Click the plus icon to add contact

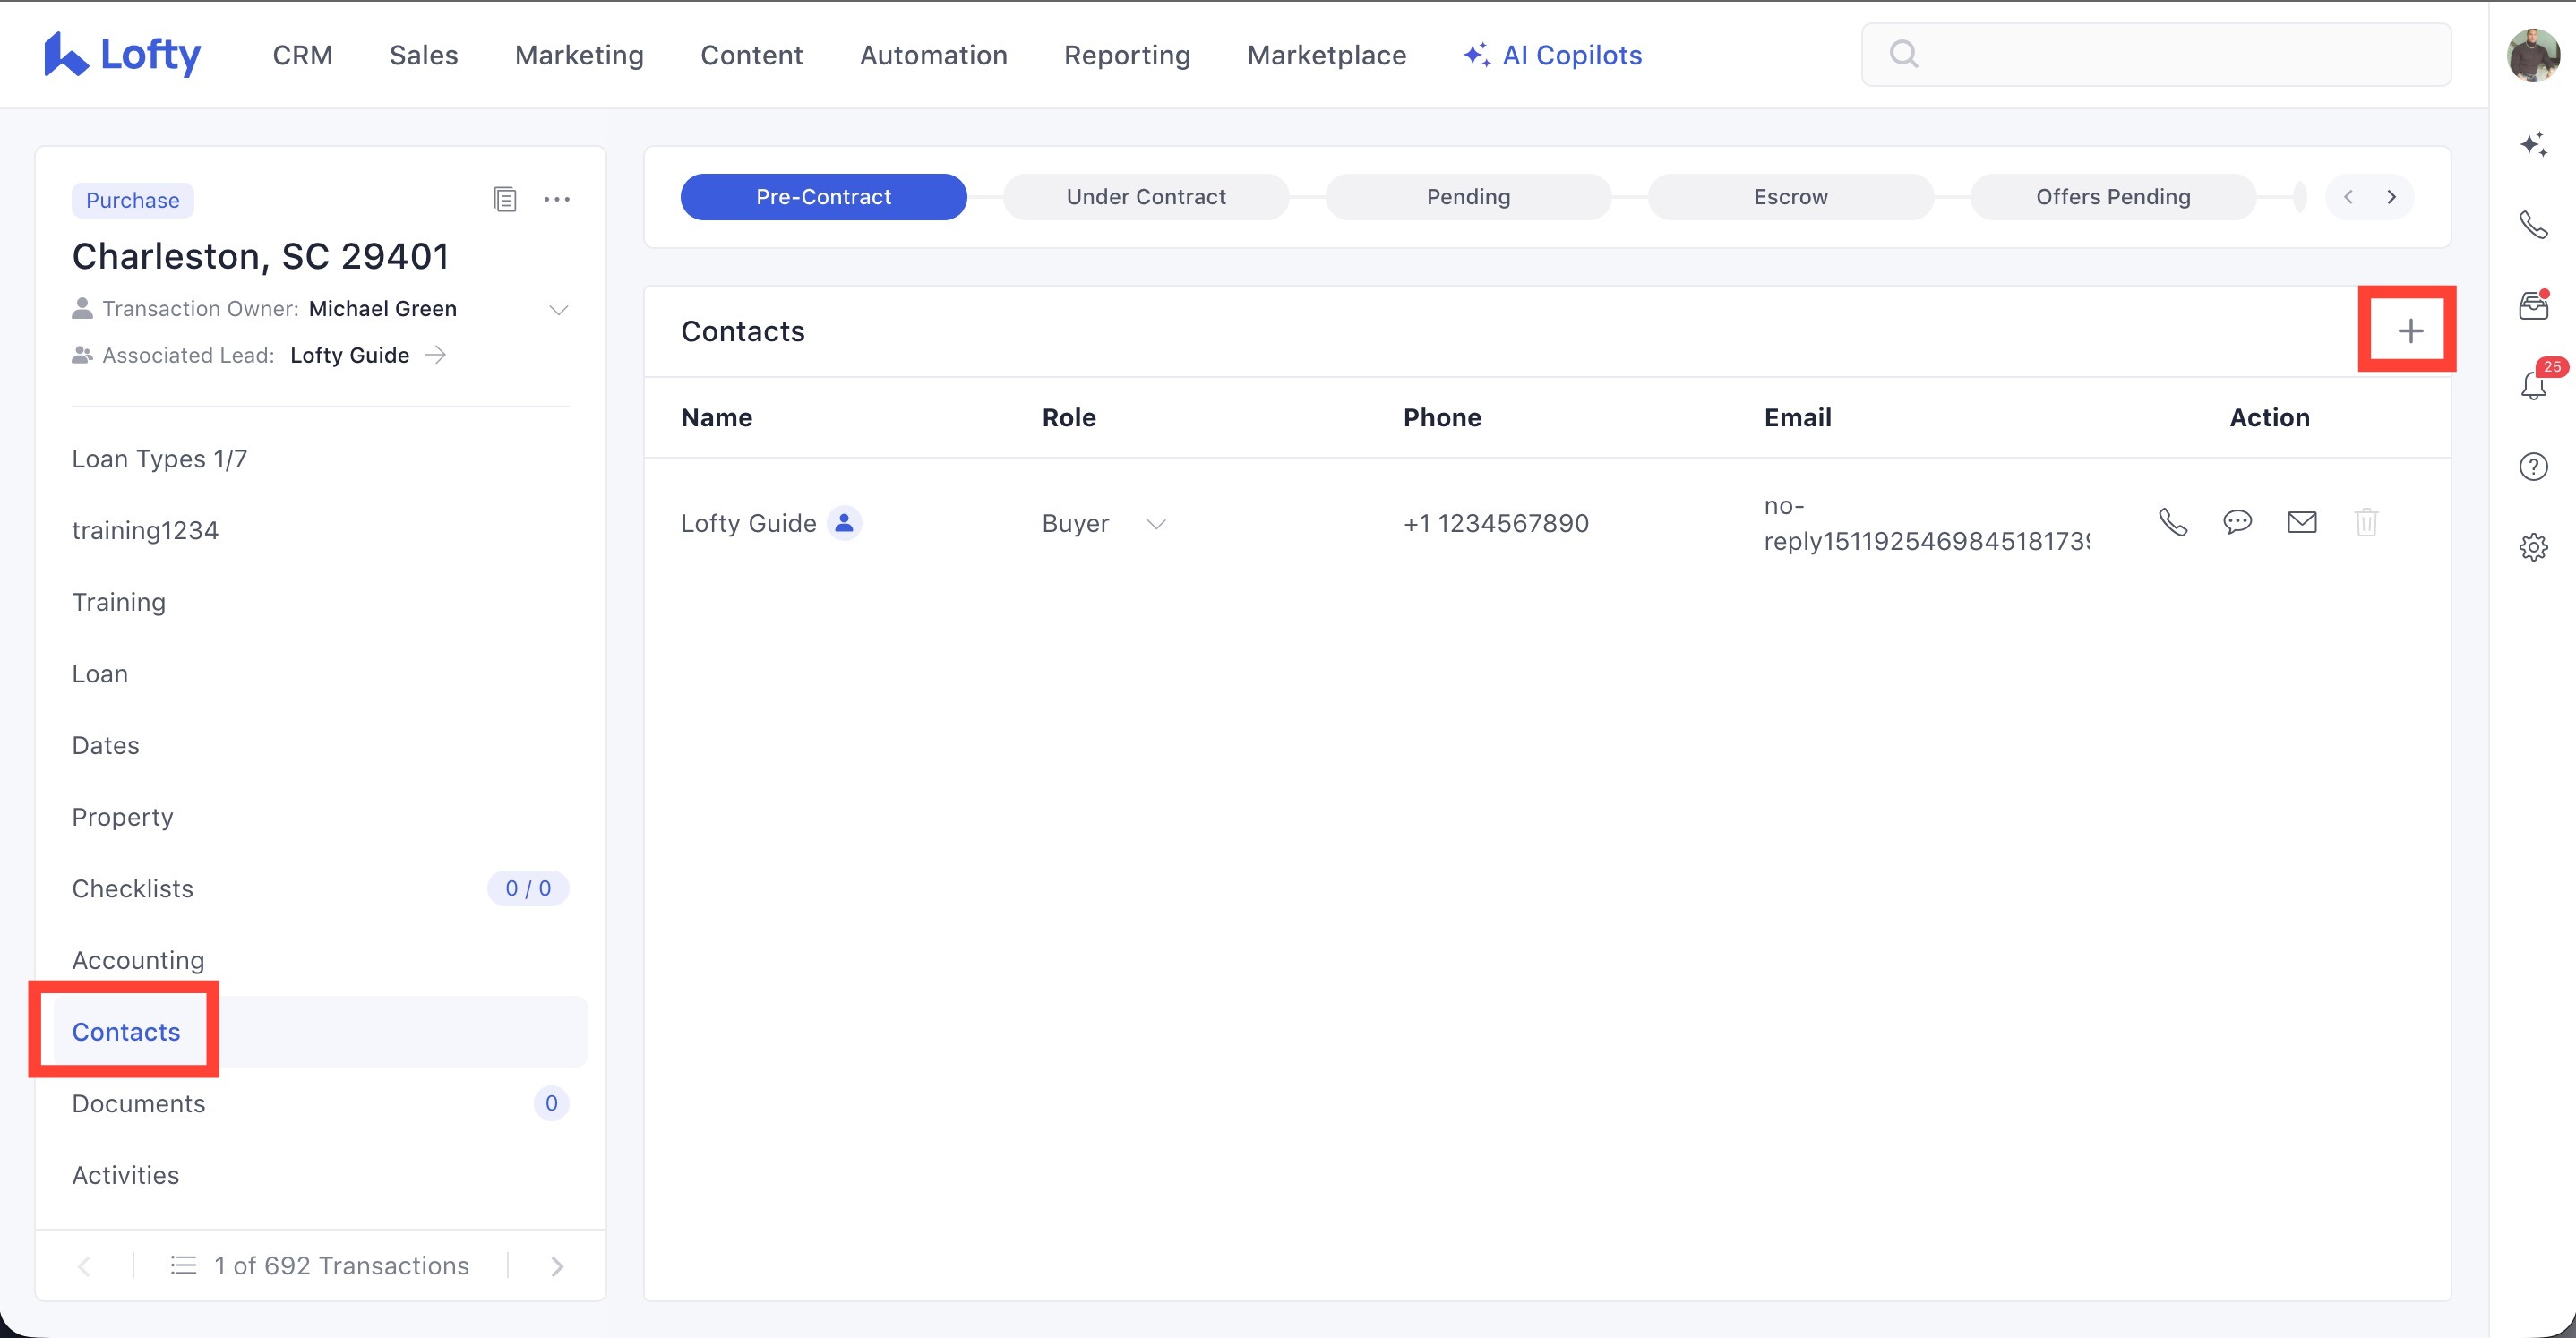(x=2410, y=331)
